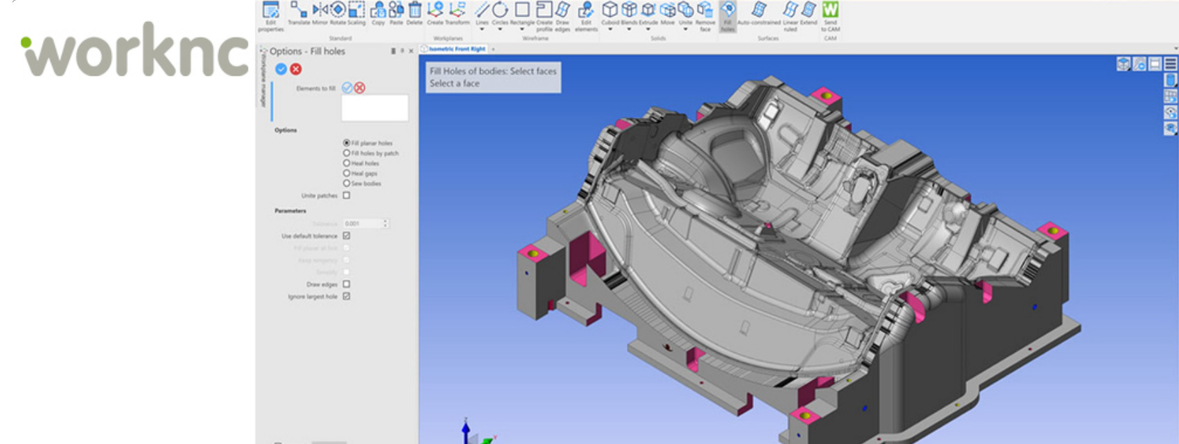Change the solid shading display mode
The width and height of the screenshot is (1179, 444).
[1171, 80]
